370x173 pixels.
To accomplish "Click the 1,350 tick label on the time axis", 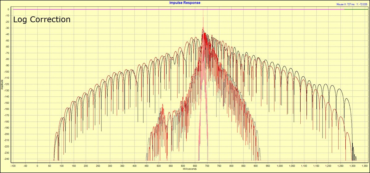I will click(x=365, y=166).
